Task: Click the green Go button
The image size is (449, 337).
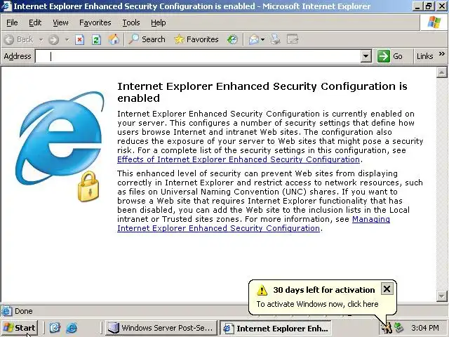Action: pyautogui.click(x=390, y=56)
